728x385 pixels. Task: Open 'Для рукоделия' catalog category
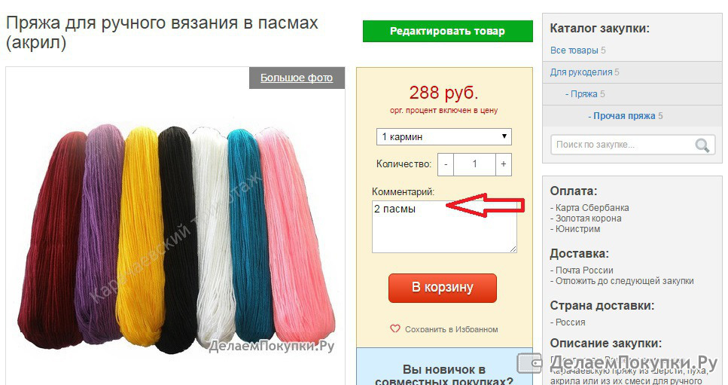click(581, 72)
